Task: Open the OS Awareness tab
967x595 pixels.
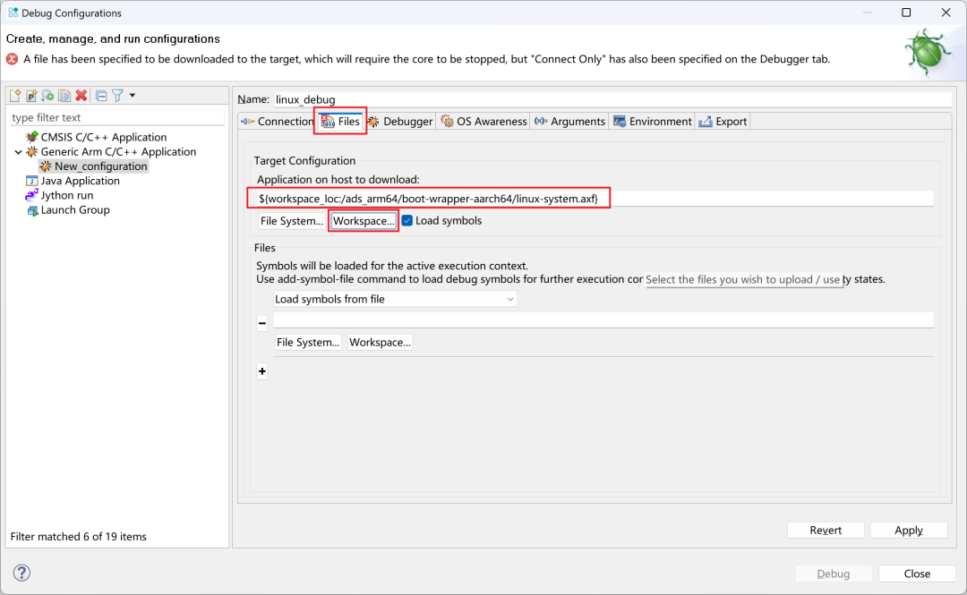Action: [x=483, y=122]
